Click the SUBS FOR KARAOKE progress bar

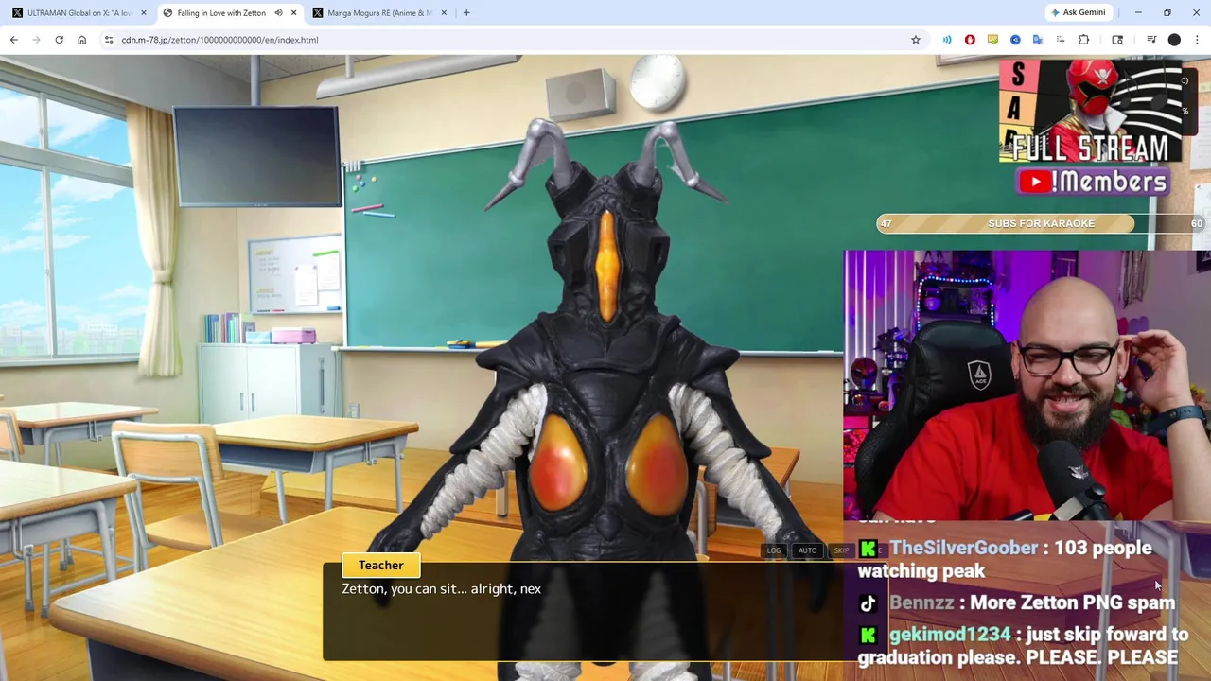1041,223
